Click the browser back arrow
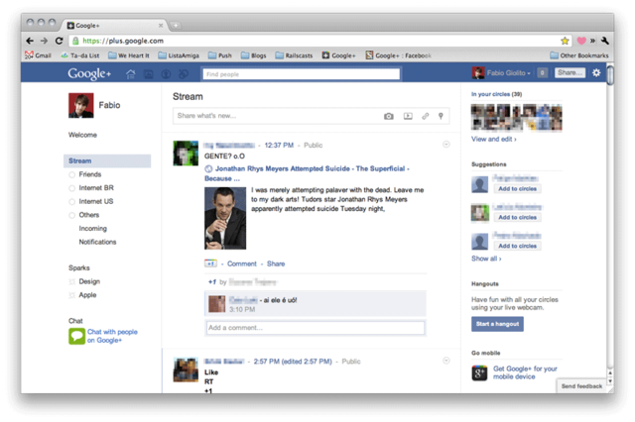 point(30,41)
